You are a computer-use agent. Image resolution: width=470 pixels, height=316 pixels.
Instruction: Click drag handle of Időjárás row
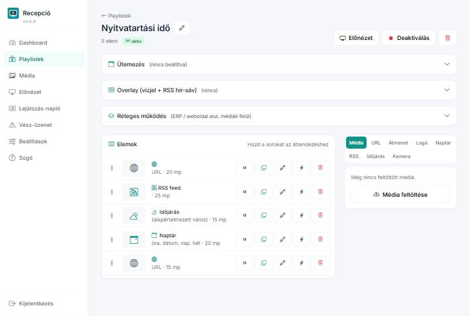[x=112, y=216]
